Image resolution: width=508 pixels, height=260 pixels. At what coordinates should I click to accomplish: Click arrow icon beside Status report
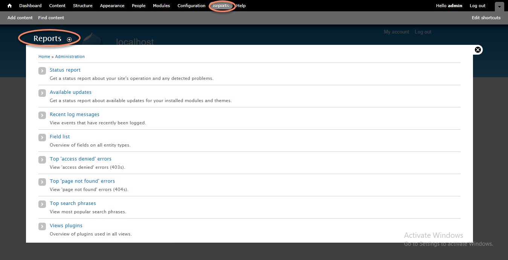coord(42,71)
